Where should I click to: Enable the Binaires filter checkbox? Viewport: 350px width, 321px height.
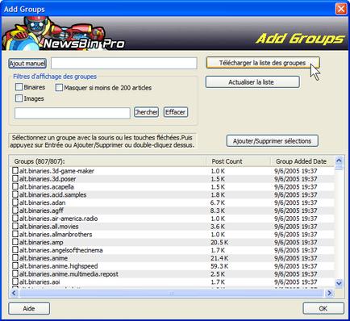pos(19,87)
